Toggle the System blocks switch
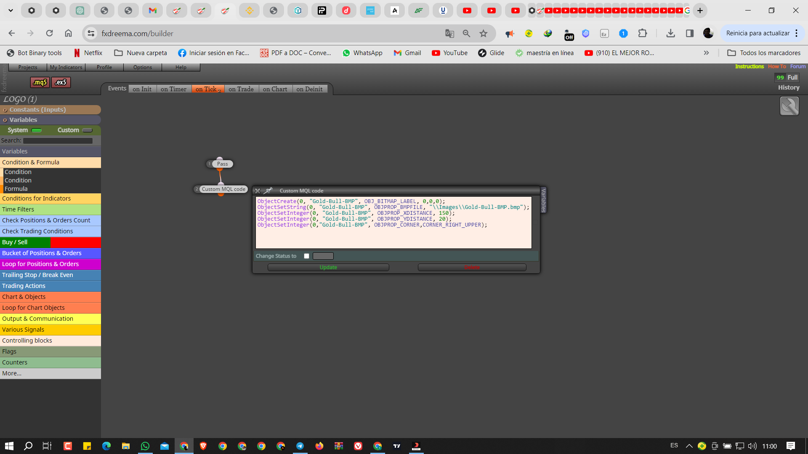Image resolution: width=808 pixels, height=454 pixels. [37, 130]
